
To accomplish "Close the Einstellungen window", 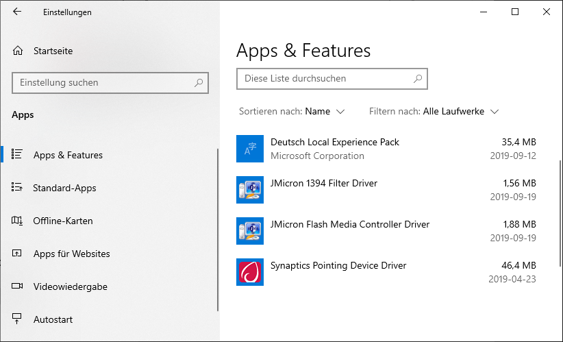I will pyautogui.click(x=546, y=12).
